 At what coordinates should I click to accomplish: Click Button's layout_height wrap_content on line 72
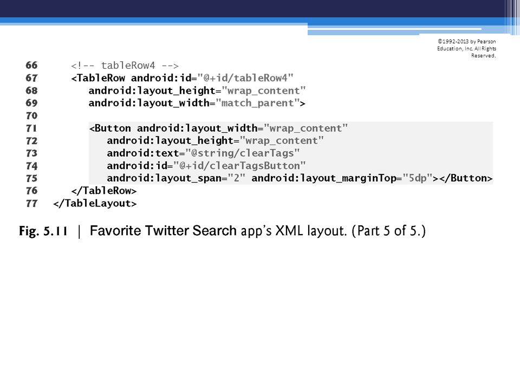[215, 141]
